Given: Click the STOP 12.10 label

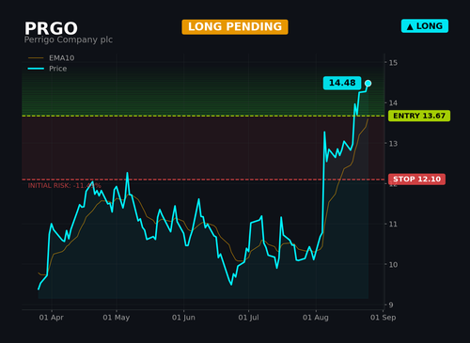Looking at the screenshot, I should (x=416, y=179).
